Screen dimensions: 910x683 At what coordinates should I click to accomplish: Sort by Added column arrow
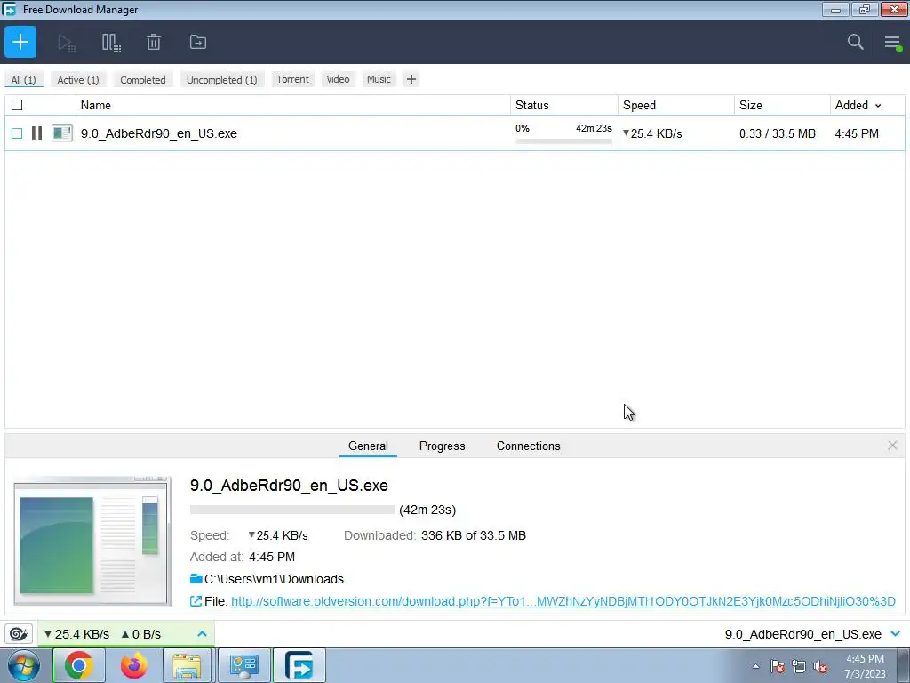(877, 106)
